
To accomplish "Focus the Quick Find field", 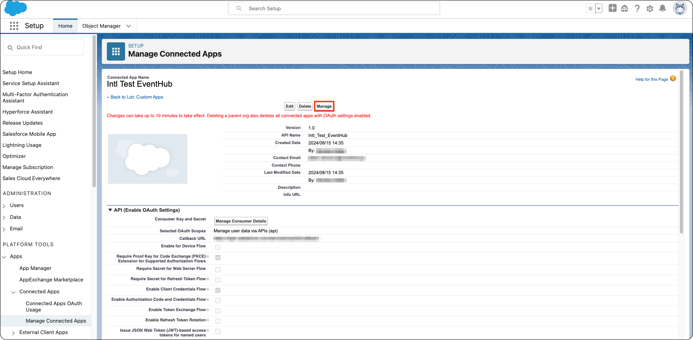I will tap(44, 47).
